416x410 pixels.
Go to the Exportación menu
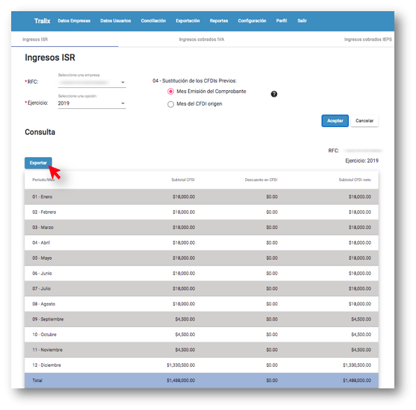click(188, 21)
